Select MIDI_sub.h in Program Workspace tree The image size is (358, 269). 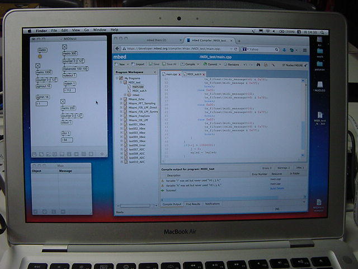139,91
